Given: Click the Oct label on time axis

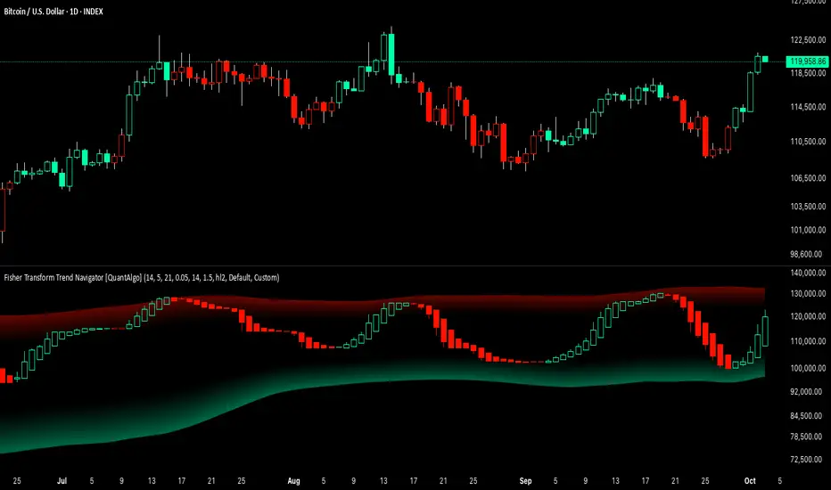Looking at the screenshot, I should click(749, 481).
